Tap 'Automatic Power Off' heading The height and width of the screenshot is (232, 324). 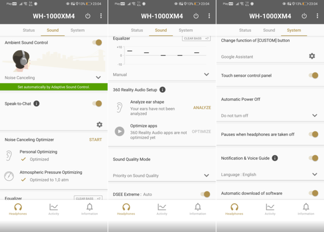point(240,99)
